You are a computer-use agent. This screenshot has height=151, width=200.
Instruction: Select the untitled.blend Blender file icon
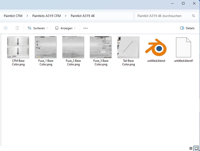click(x=156, y=47)
